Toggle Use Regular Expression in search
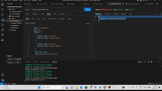The width and height of the screenshot is (162, 91). [20, 59]
